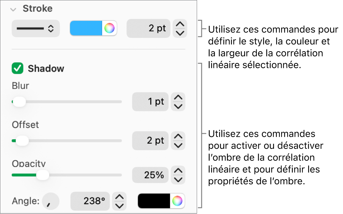The height and width of the screenshot is (214, 343).
Task: Open the stroke line style dropdown
Action: (x=36, y=28)
